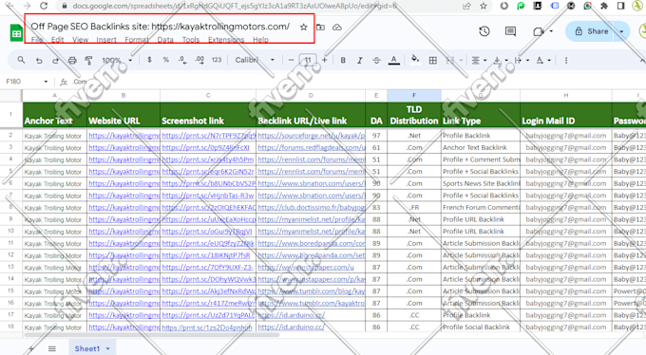
Task: Click the horizontal scrollbar
Action: point(152,335)
